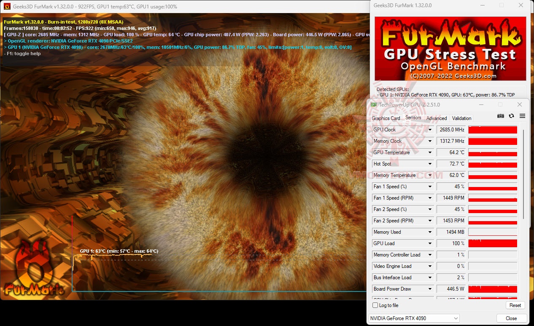This screenshot has width=534, height=326.
Task: Expand the Video Engine Load dropdown
Action: (x=430, y=266)
